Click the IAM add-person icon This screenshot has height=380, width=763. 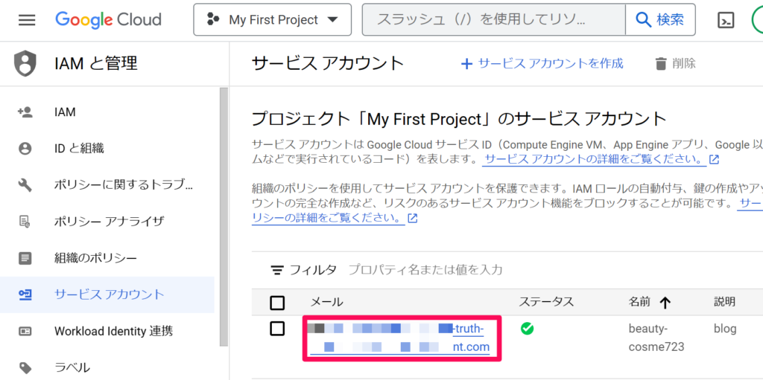point(25,112)
